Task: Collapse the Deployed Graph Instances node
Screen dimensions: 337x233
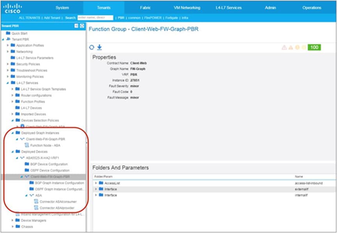Action: 12,133
